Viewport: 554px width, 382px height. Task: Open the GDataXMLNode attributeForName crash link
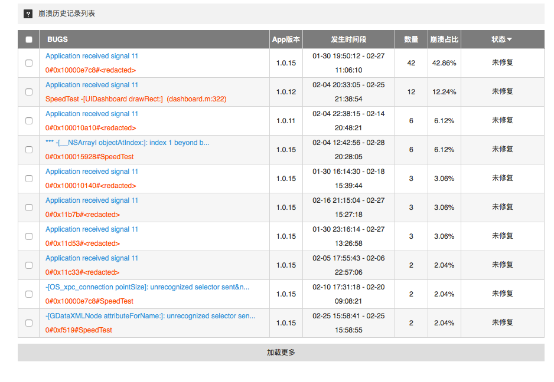click(x=150, y=316)
